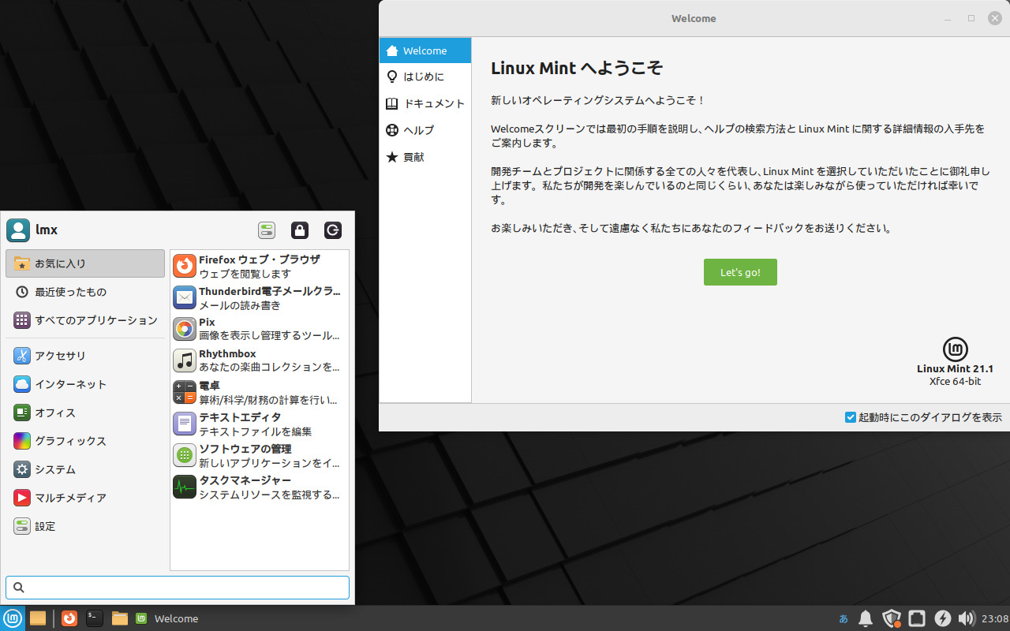Uncheck 起動時にこのダイアログを表示
The image size is (1010, 631).
click(x=851, y=417)
